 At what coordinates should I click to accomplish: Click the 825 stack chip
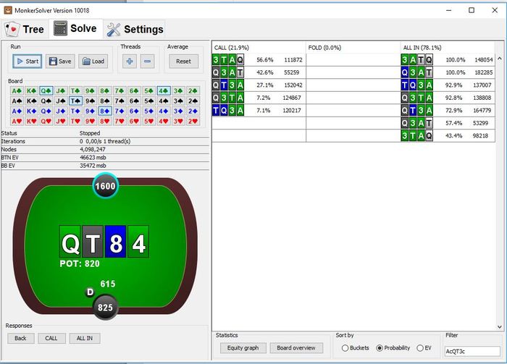(105, 307)
